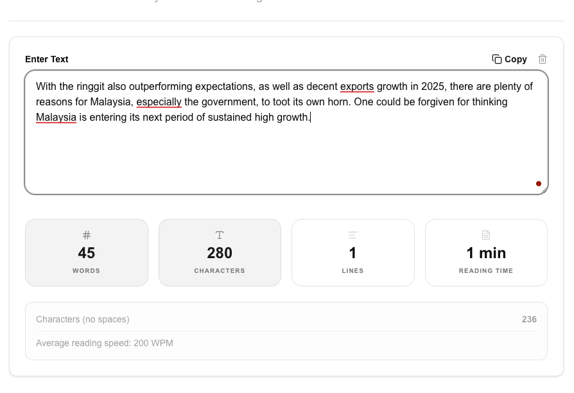
Task: Click the "Enter Text" label
Action: 47,59
